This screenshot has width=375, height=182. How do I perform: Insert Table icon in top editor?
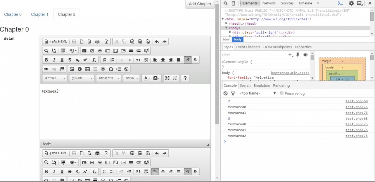point(87,69)
